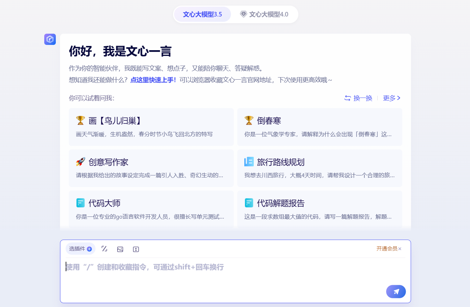Click document icon on 代码解题报告 card
The width and height of the screenshot is (470, 307).
point(249,203)
